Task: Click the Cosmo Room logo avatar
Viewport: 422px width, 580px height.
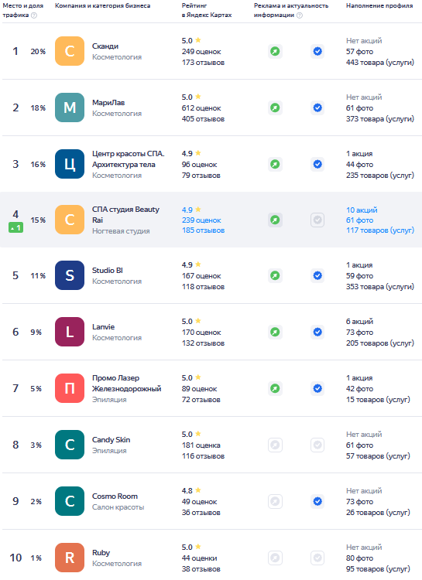Action: [x=70, y=501]
